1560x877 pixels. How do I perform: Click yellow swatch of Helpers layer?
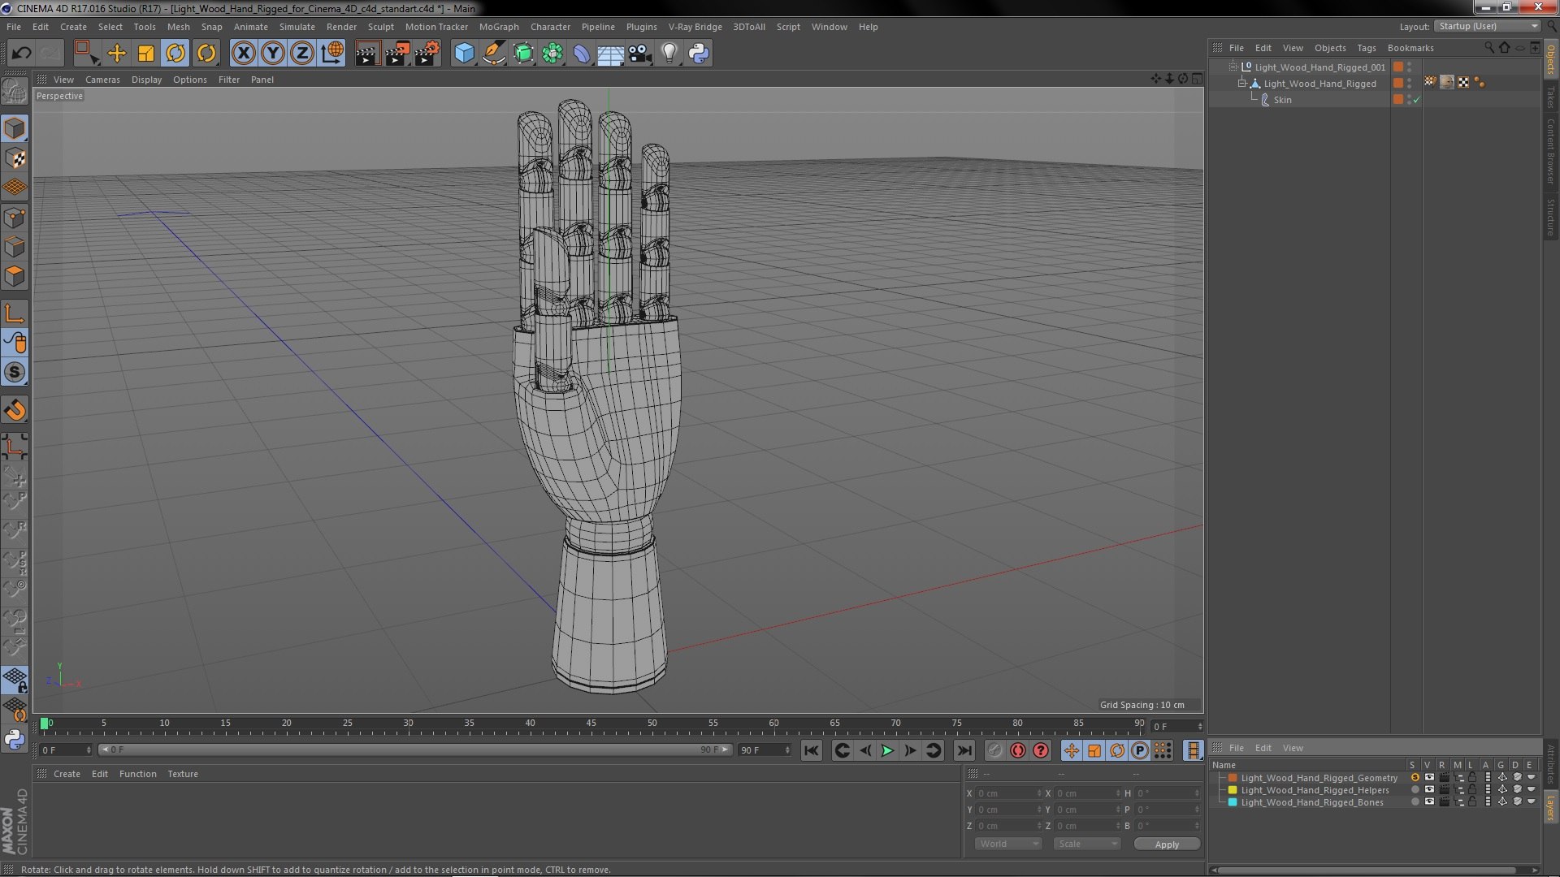pyautogui.click(x=1233, y=790)
